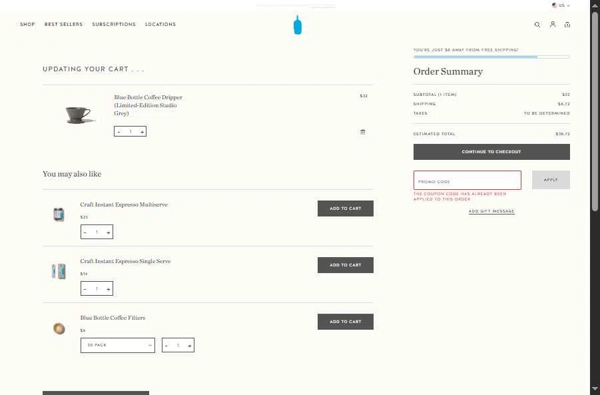Open Craft Instant Espresso Single Serve title

(125, 261)
